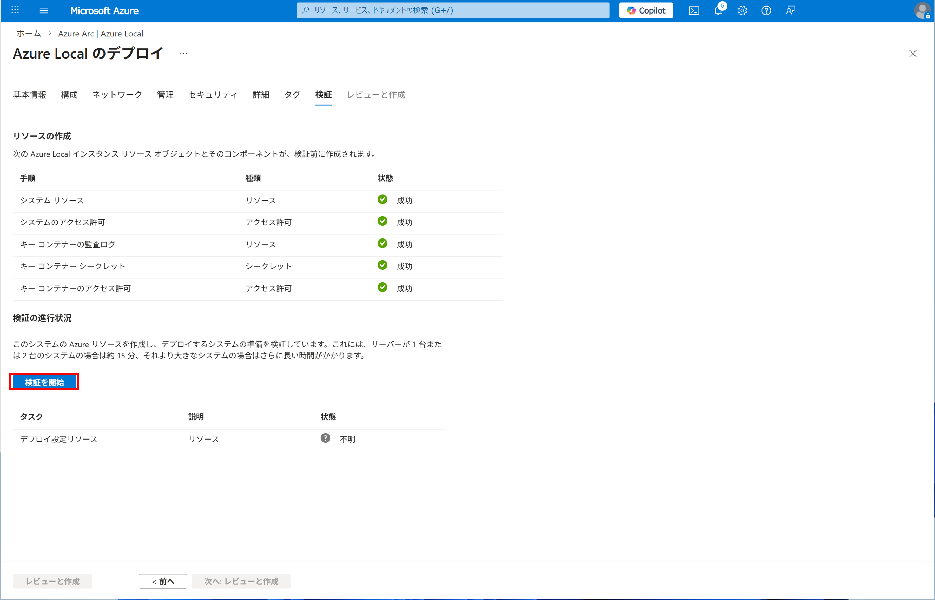
Task: Click the Copilot button
Action: 646,10
